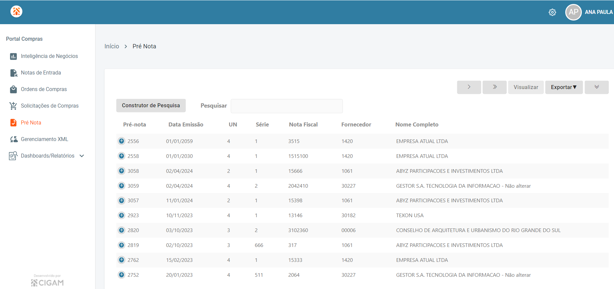Sort by the Nome Completo column header
Viewport: 614px width, 289px height.
click(417, 124)
